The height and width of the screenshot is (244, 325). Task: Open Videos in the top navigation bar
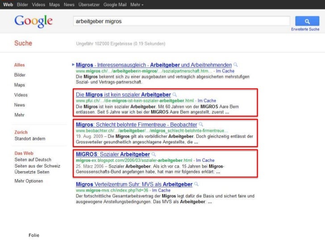point(38,4)
